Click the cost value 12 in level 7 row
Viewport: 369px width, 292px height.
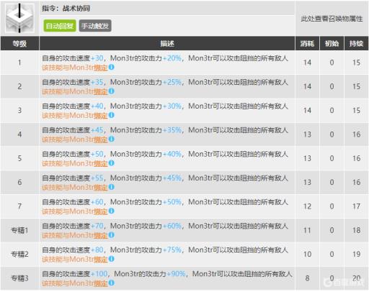click(307, 206)
